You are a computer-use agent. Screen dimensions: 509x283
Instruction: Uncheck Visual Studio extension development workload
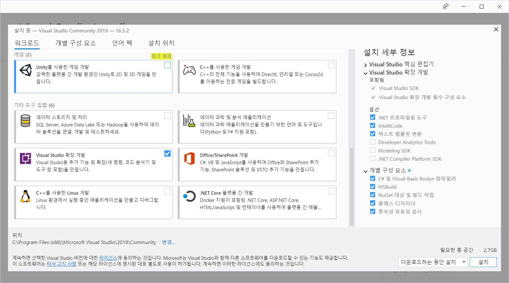167,153
